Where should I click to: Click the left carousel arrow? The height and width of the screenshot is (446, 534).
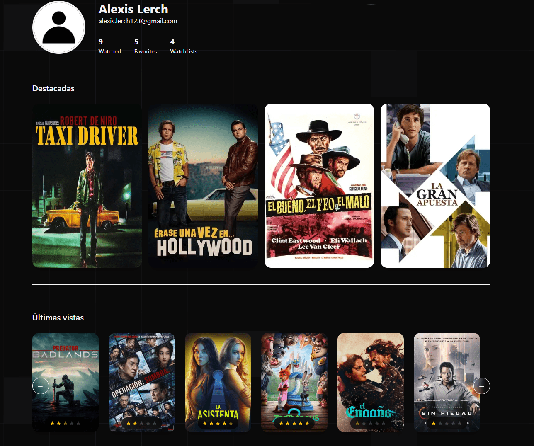(x=41, y=386)
